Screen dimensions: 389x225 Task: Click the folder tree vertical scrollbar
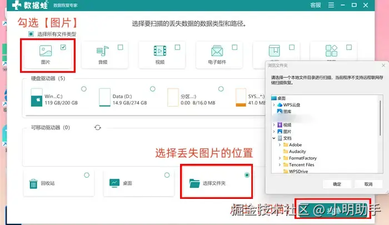pos(380,118)
